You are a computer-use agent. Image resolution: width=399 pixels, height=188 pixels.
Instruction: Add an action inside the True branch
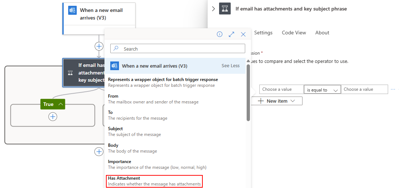pyautogui.click(x=53, y=116)
